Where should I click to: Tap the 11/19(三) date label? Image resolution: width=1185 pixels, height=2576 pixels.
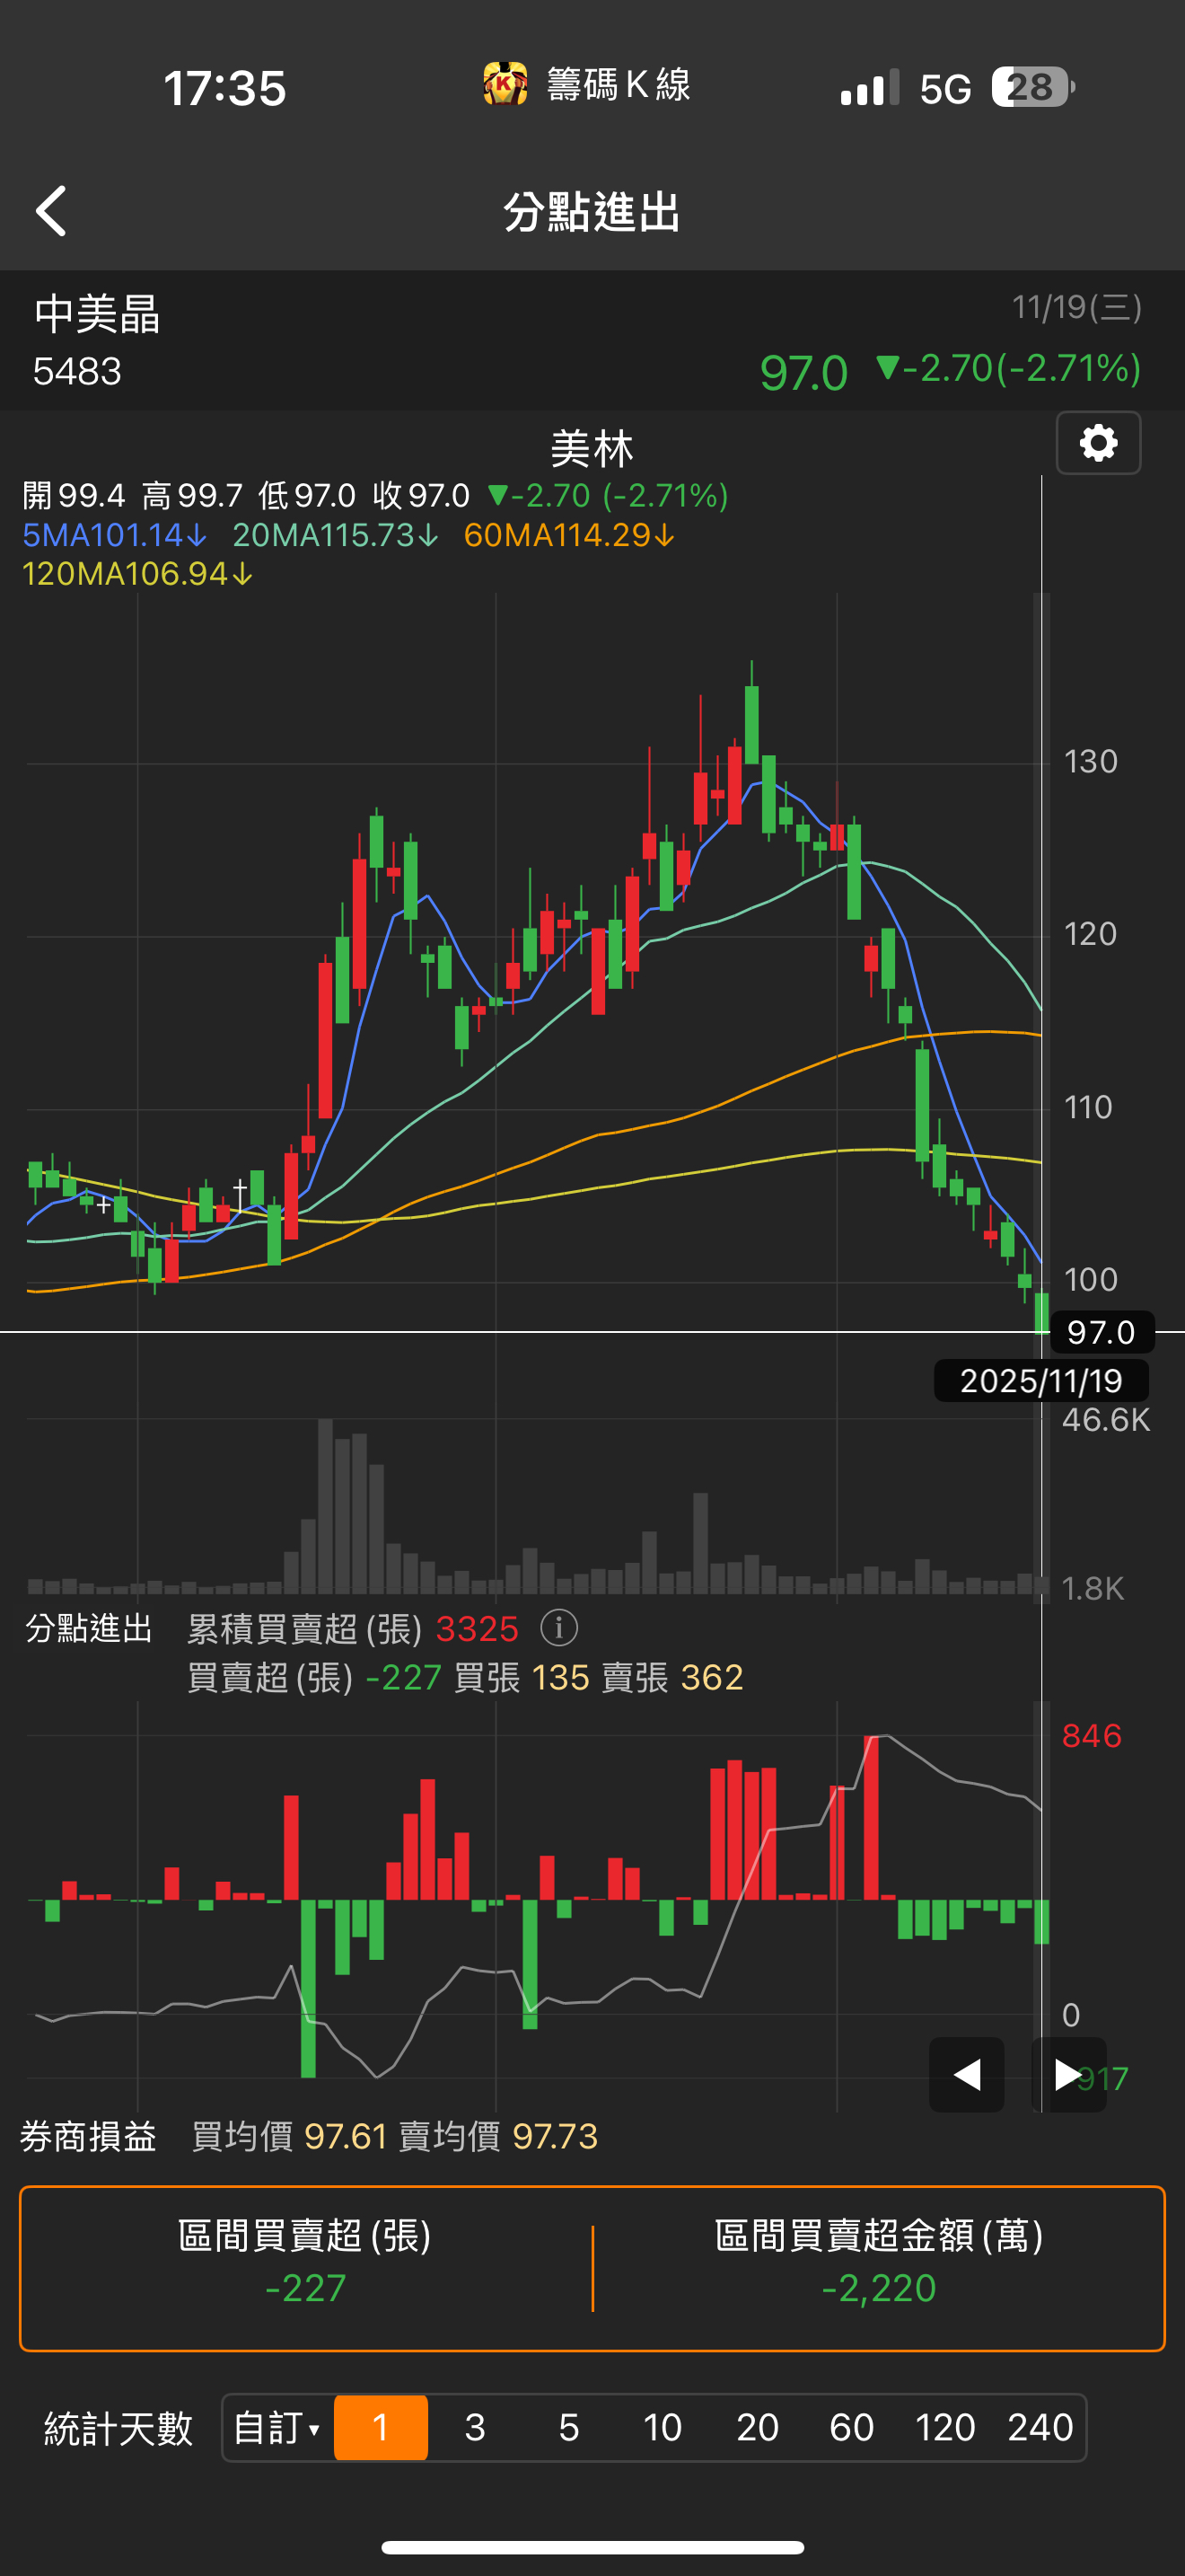1076,307
